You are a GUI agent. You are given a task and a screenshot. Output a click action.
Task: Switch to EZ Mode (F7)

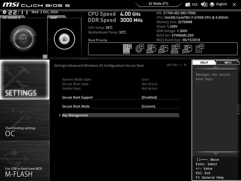(158, 3)
